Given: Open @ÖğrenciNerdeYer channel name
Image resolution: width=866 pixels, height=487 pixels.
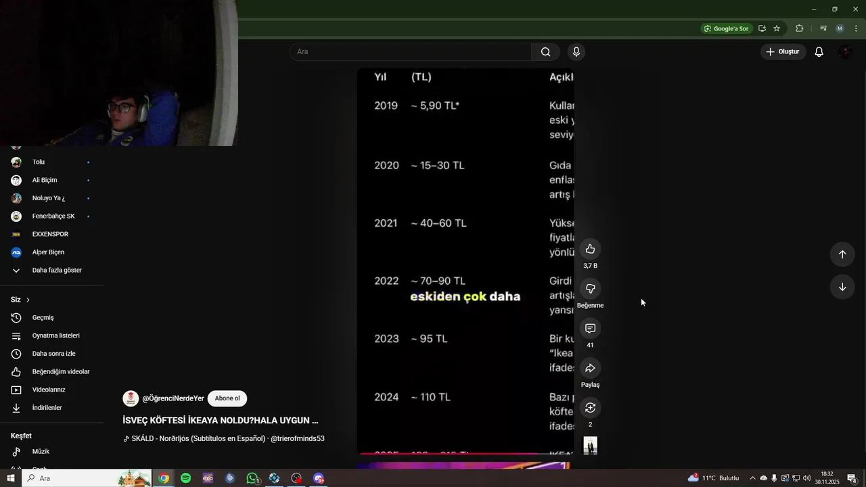Looking at the screenshot, I should point(173,398).
